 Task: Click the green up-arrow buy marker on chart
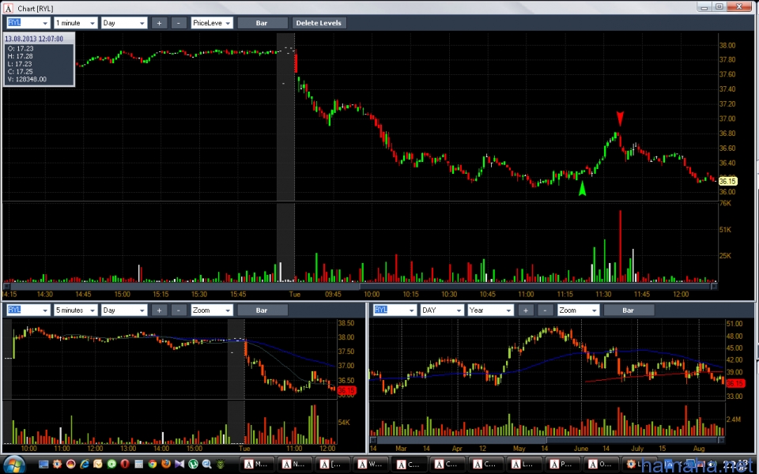pyautogui.click(x=583, y=190)
